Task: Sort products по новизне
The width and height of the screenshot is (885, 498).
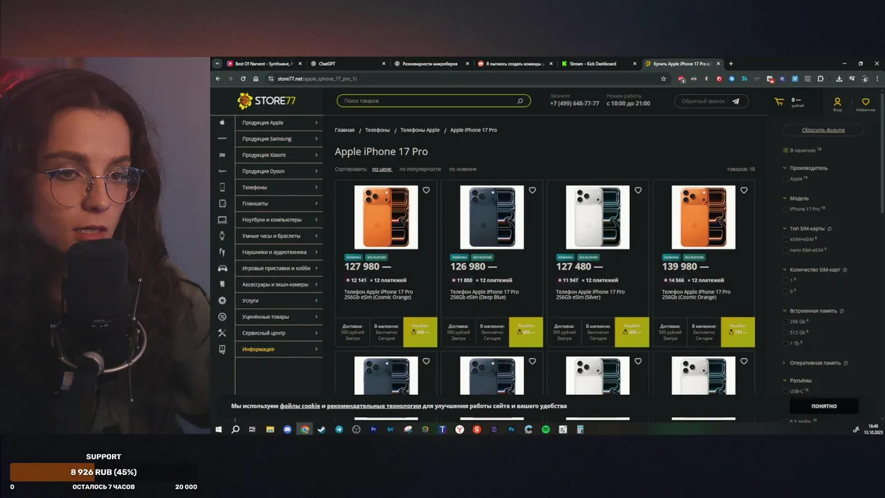Action: click(463, 169)
